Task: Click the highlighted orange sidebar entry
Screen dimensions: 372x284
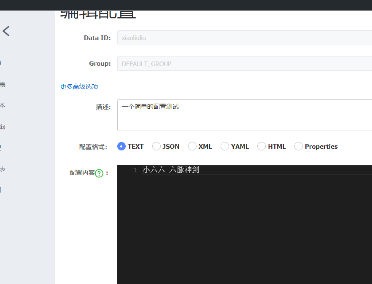Action: [x=2, y=190]
